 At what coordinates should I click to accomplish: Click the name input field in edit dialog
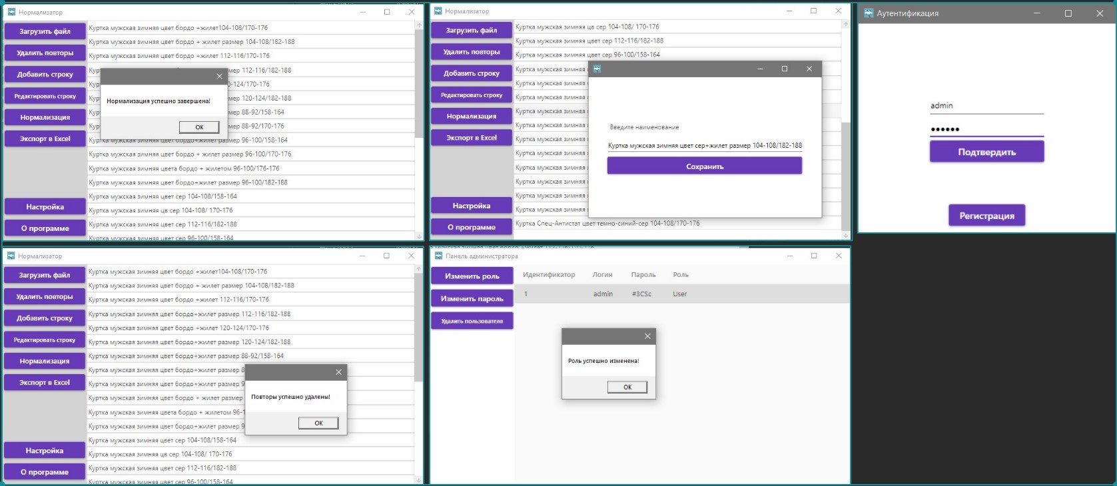click(x=705, y=145)
